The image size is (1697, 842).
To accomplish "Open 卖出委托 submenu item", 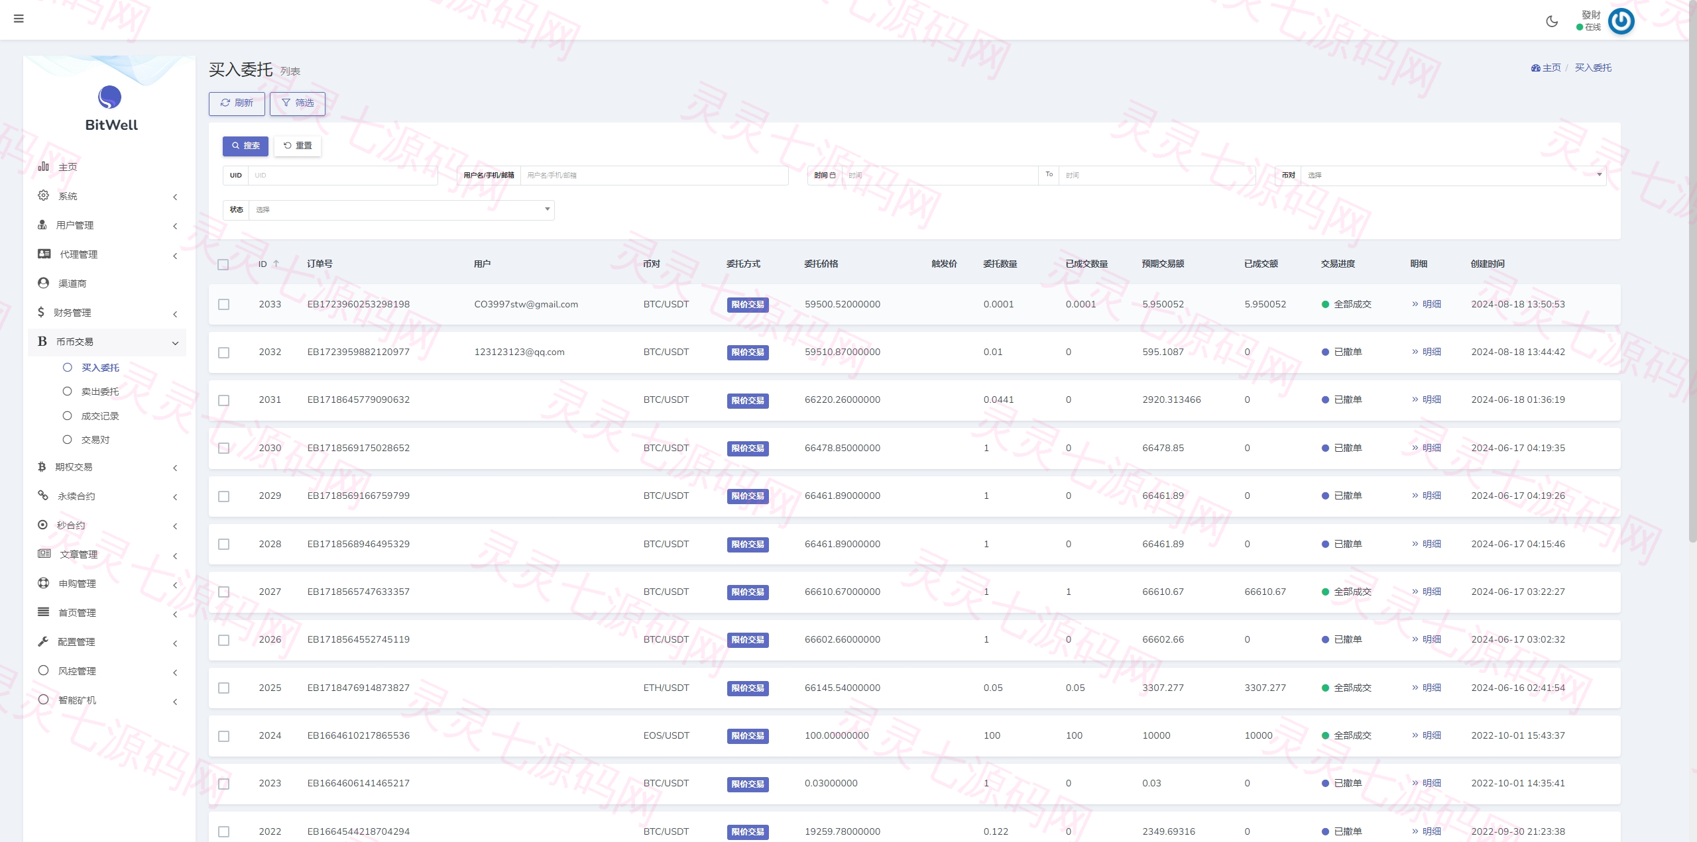I will 100,392.
